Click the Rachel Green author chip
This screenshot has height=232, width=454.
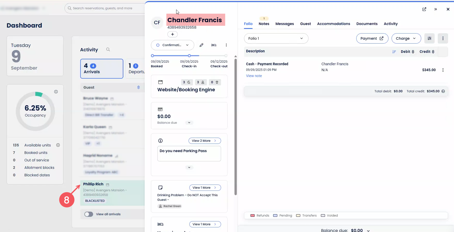[x=170, y=206]
